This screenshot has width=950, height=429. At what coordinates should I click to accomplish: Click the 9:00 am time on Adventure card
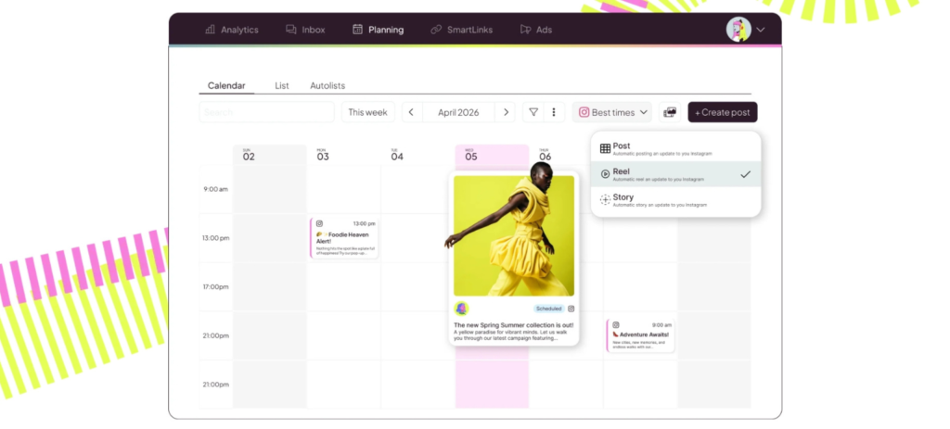coord(661,325)
